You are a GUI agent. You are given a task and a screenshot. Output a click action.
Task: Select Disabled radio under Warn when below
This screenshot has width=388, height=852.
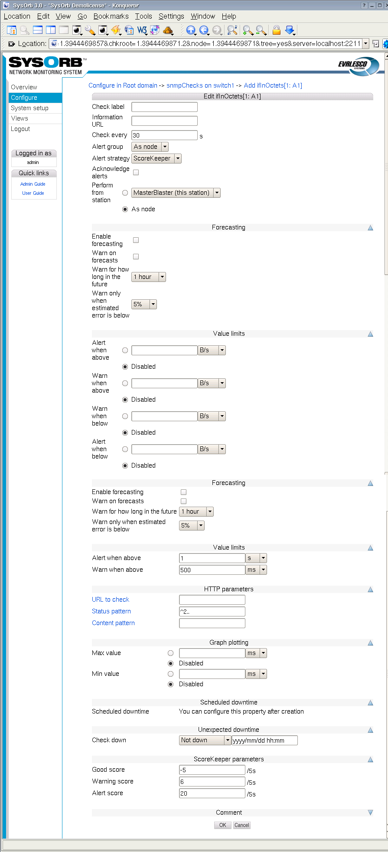pyautogui.click(x=125, y=433)
